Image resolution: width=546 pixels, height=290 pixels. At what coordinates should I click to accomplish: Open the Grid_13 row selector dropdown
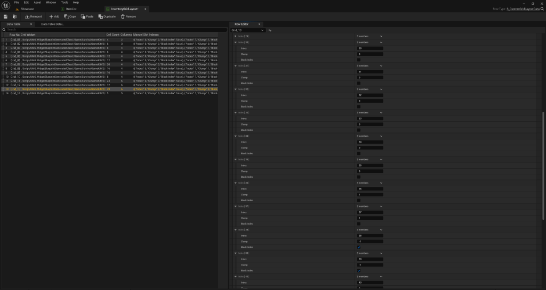(247, 30)
